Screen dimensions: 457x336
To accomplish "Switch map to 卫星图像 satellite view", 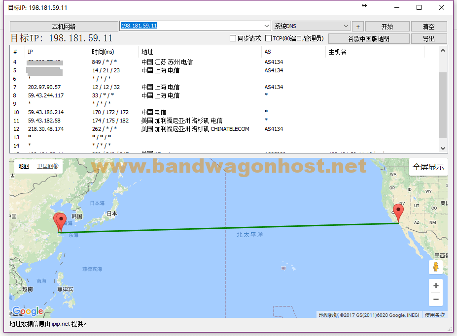I will tap(48, 166).
